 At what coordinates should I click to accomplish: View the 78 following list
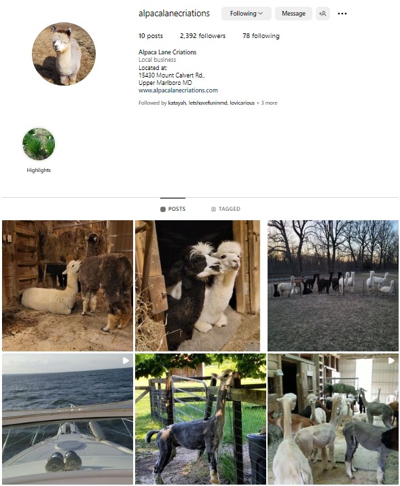pyautogui.click(x=261, y=36)
